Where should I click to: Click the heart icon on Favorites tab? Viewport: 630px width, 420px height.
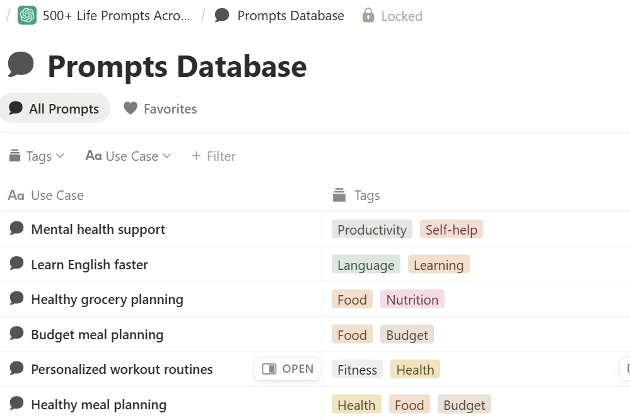tap(131, 108)
